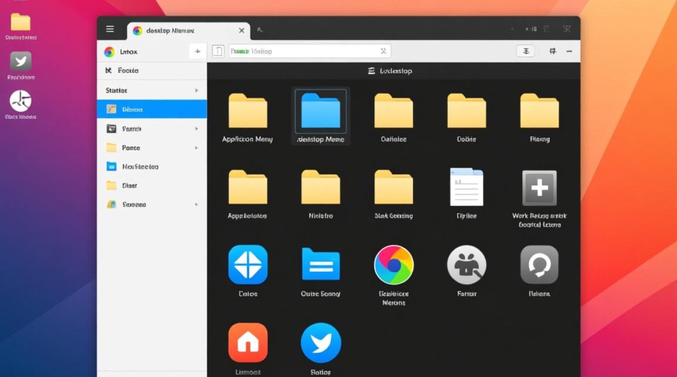The image size is (677, 377).
Task: Click the download arrow toolbar icon
Action: tap(525, 51)
